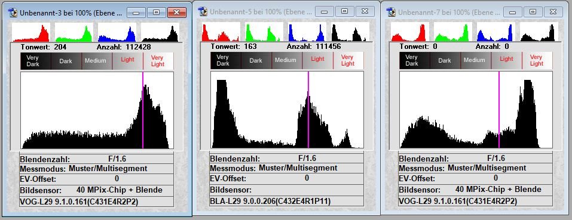Select blue channel histogram in Unbenannt-7
572x220 pixels.
pyautogui.click(x=496, y=32)
